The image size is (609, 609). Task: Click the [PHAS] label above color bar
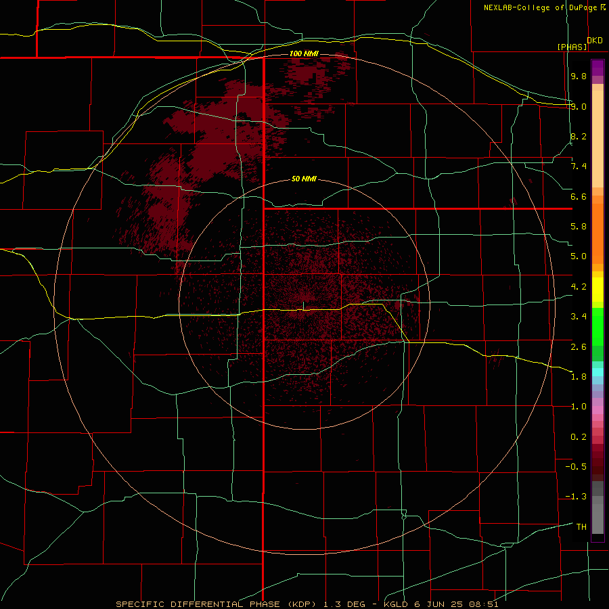tap(572, 47)
